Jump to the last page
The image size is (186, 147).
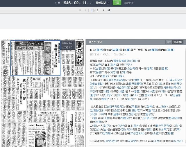(x=109, y=10)
